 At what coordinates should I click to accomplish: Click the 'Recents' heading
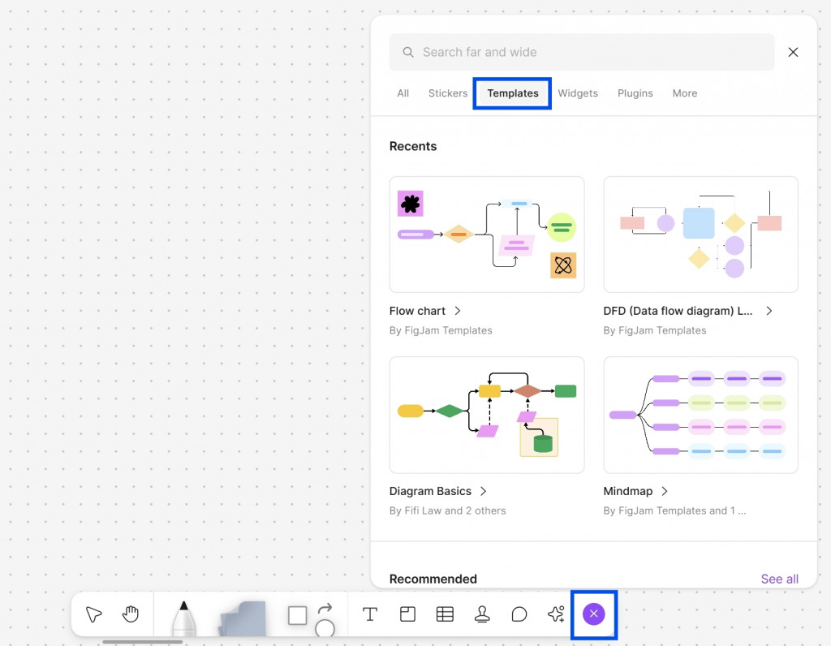click(413, 146)
